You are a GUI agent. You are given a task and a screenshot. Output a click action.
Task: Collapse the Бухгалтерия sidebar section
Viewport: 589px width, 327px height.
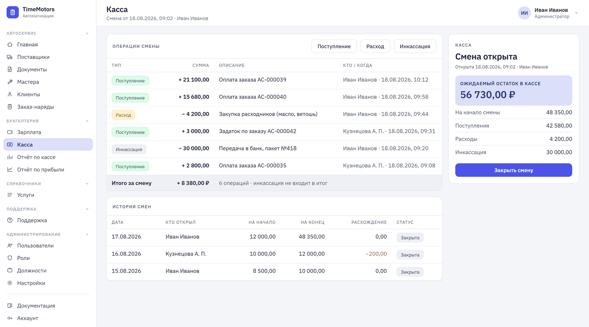coord(87,121)
